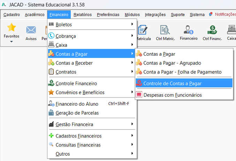Select Contas a Pagar - Agrupado label
The image size is (236, 161).
(172, 63)
